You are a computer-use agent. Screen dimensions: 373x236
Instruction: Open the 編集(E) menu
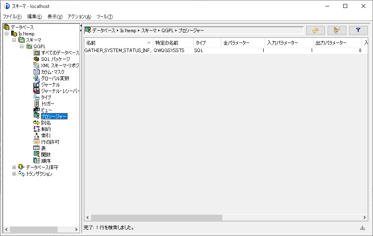(x=35, y=16)
